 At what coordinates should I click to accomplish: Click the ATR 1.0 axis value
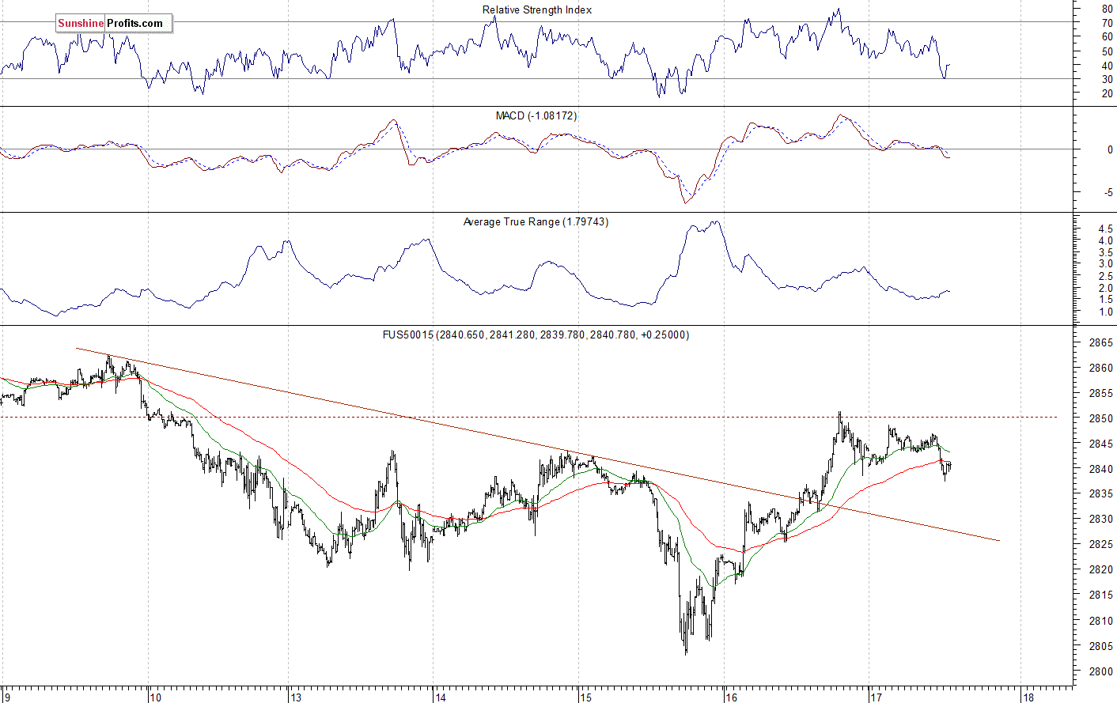coord(1105,312)
